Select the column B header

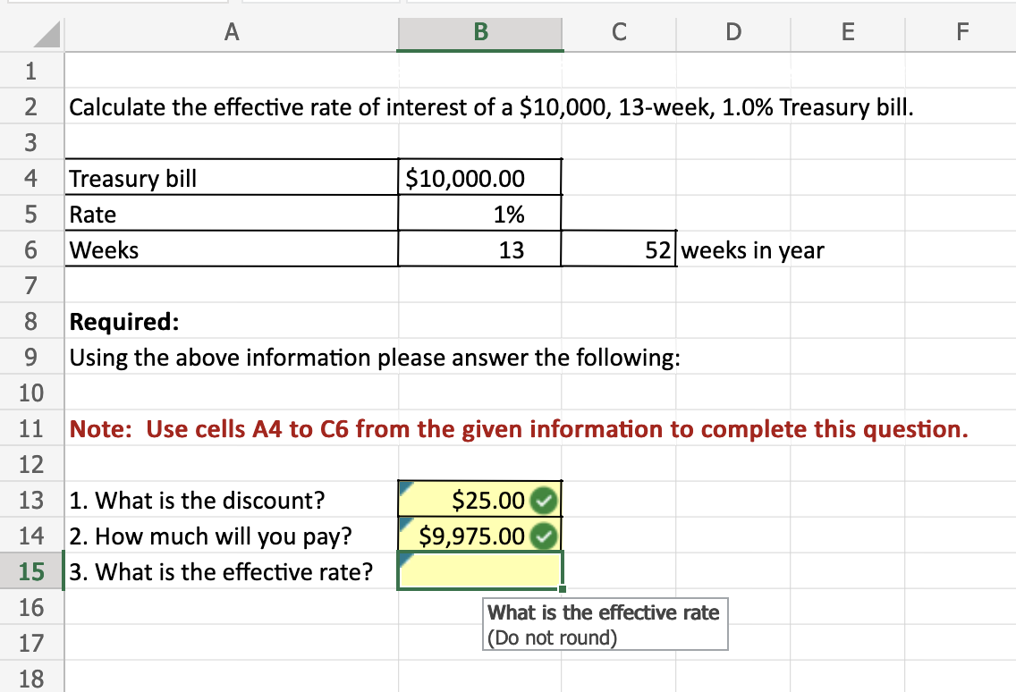click(479, 31)
